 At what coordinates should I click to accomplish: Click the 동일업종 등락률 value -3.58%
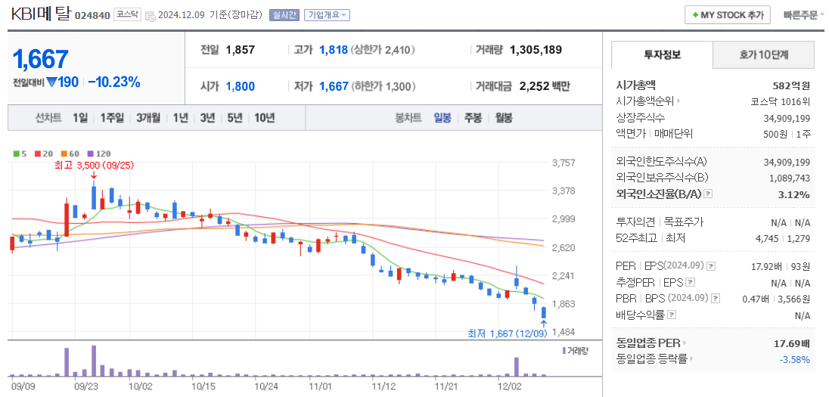[x=795, y=359]
